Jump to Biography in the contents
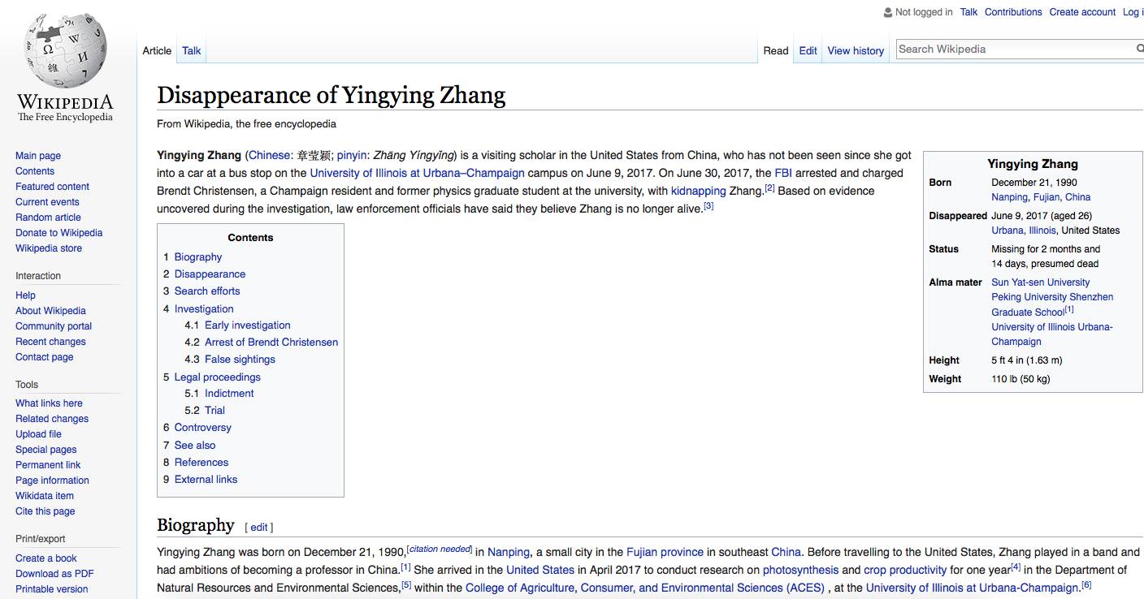The width and height of the screenshot is (1144, 599). [197, 257]
